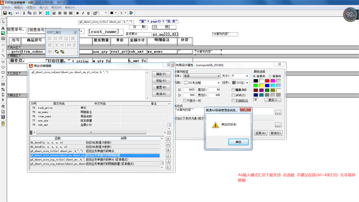
Task: Open the 格式(M) menu
Action: pos(57,8)
